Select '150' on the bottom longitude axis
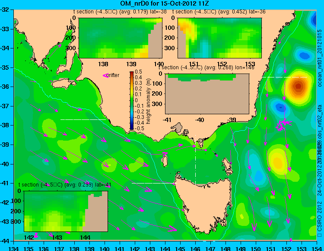The height and width of the screenshot is (251, 324). tap(256, 248)
